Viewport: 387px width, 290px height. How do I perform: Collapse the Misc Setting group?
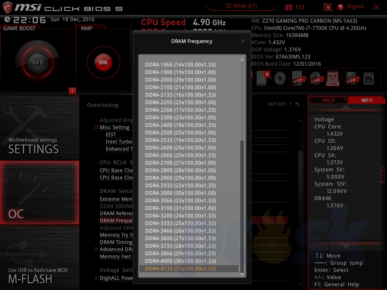[96, 127]
